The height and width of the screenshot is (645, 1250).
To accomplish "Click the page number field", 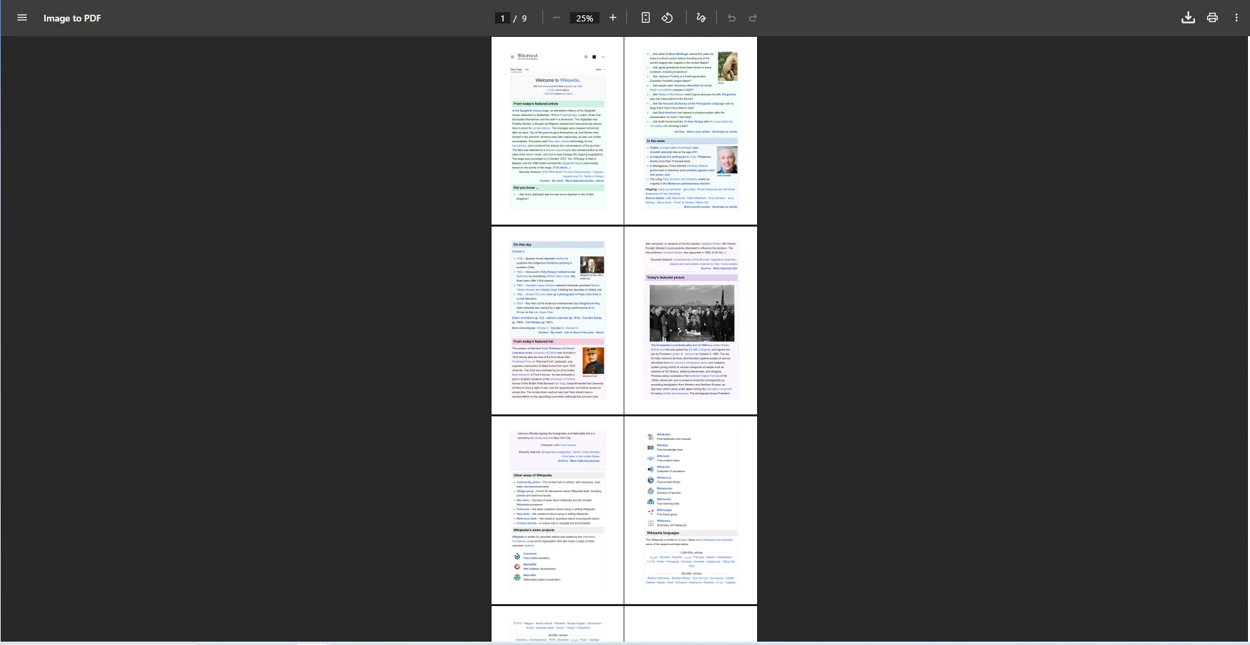I will [502, 18].
